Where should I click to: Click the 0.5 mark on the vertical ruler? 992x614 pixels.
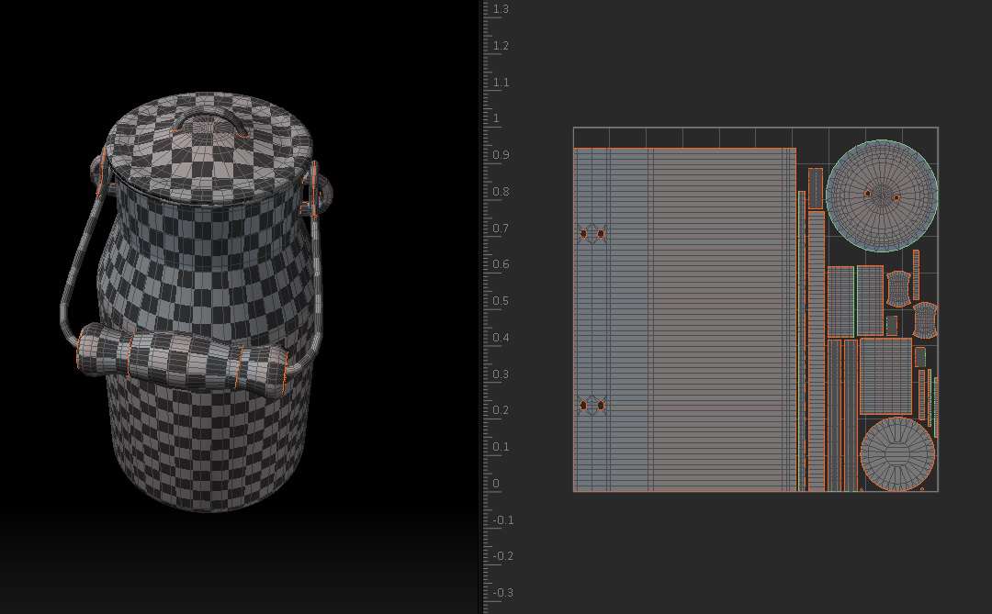pos(501,301)
